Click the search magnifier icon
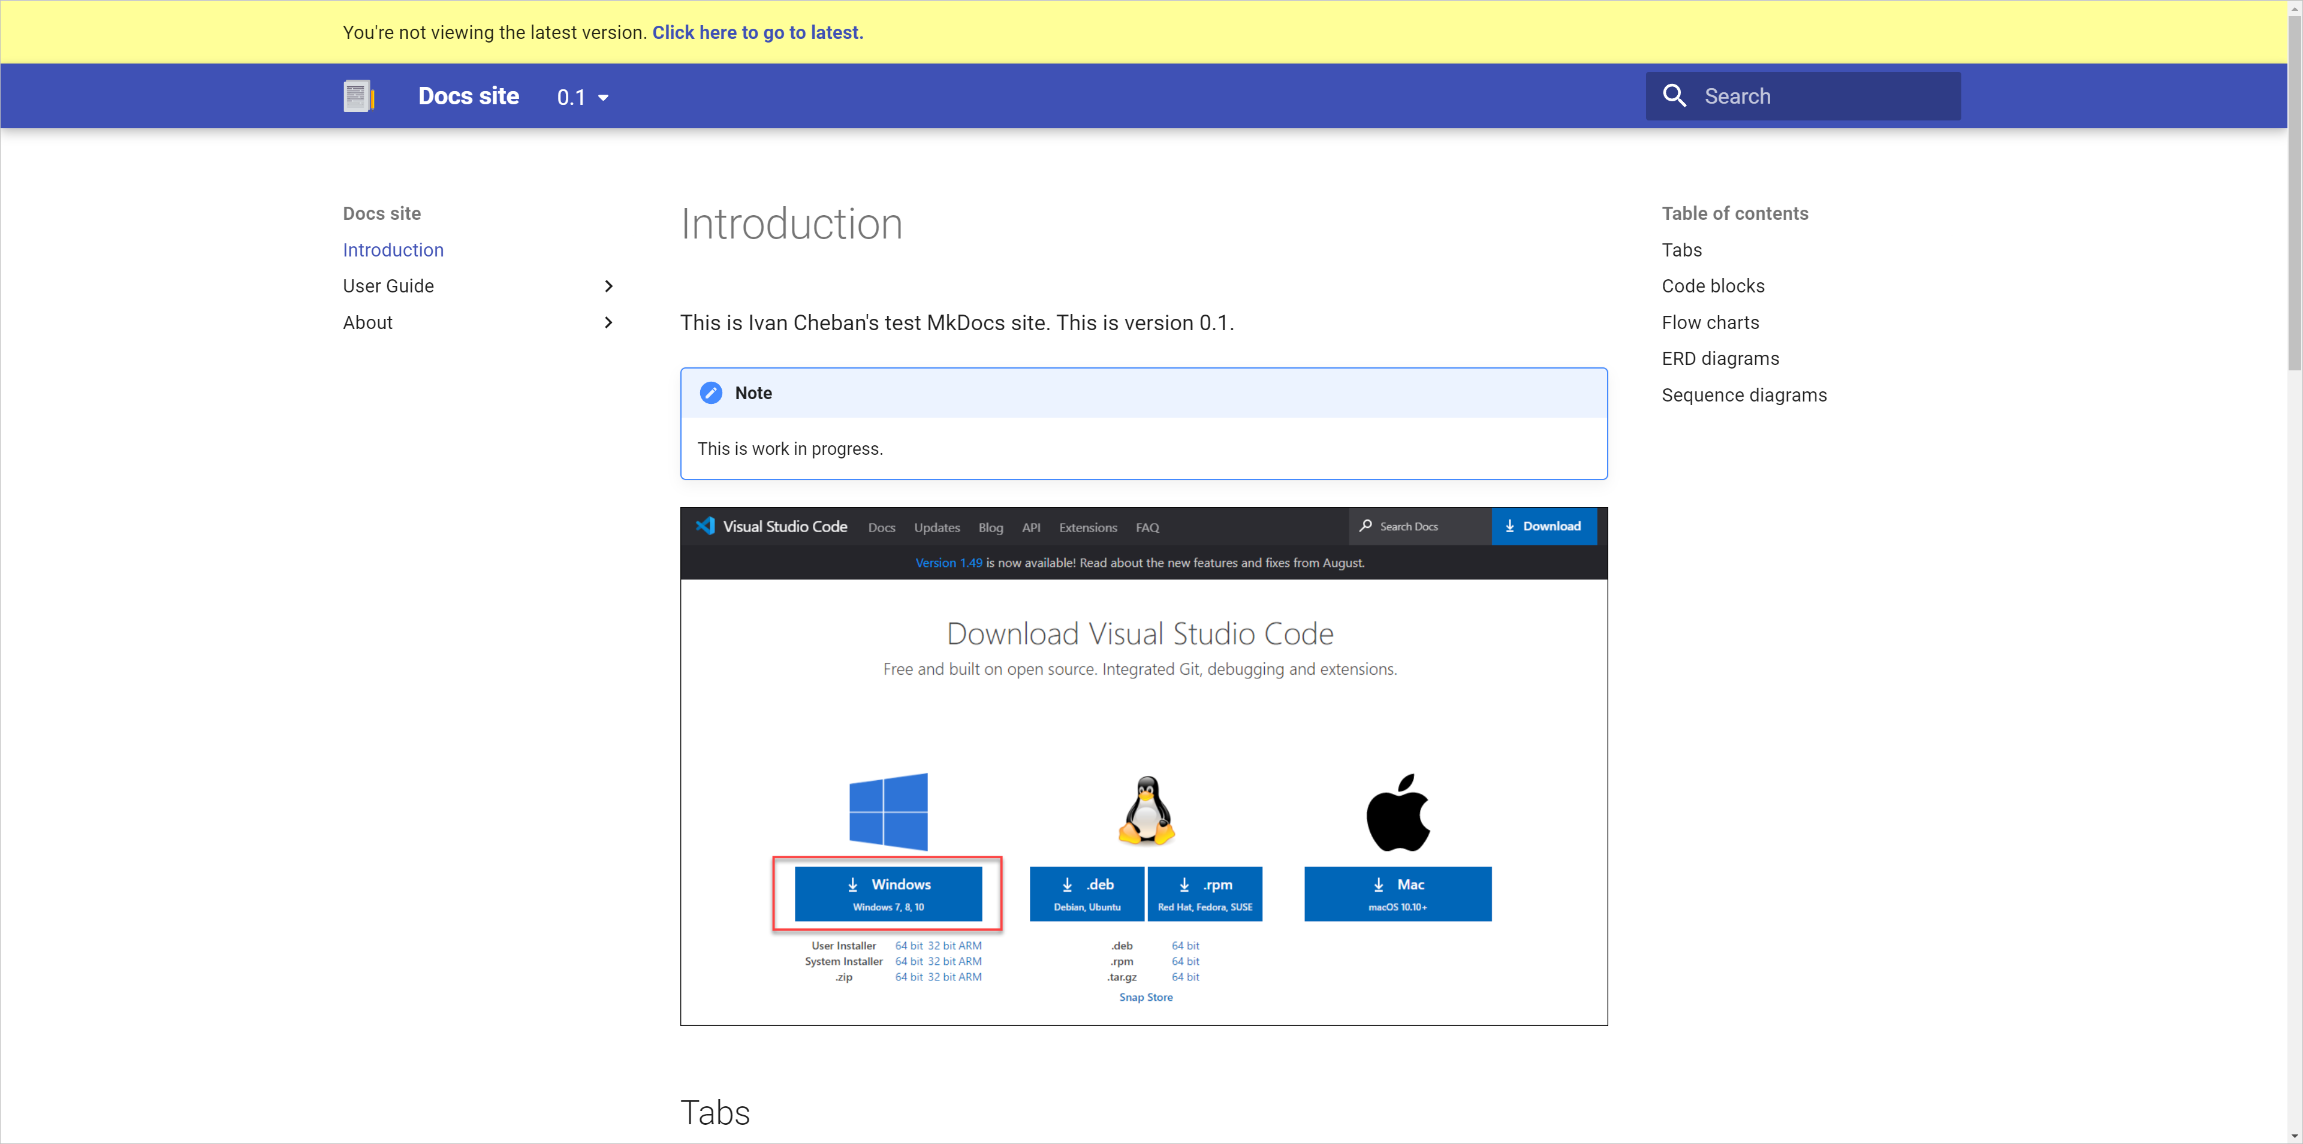Image resolution: width=2303 pixels, height=1144 pixels. pyautogui.click(x=1674, y=96)
